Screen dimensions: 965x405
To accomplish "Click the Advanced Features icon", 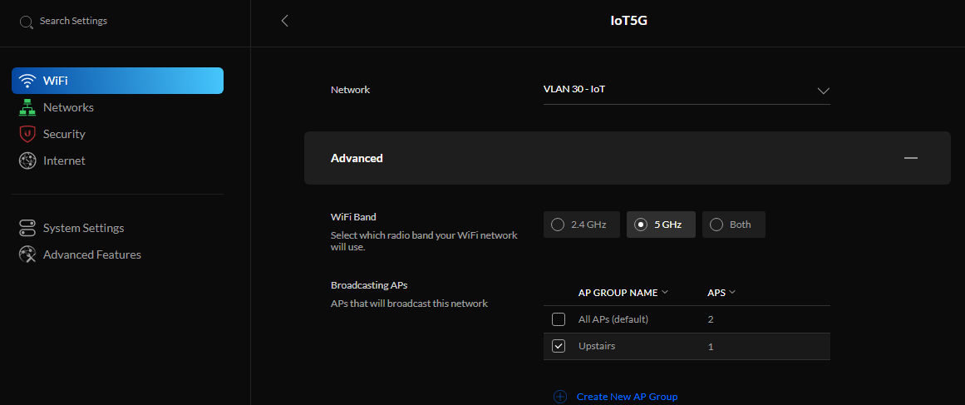I will (27, 254).
